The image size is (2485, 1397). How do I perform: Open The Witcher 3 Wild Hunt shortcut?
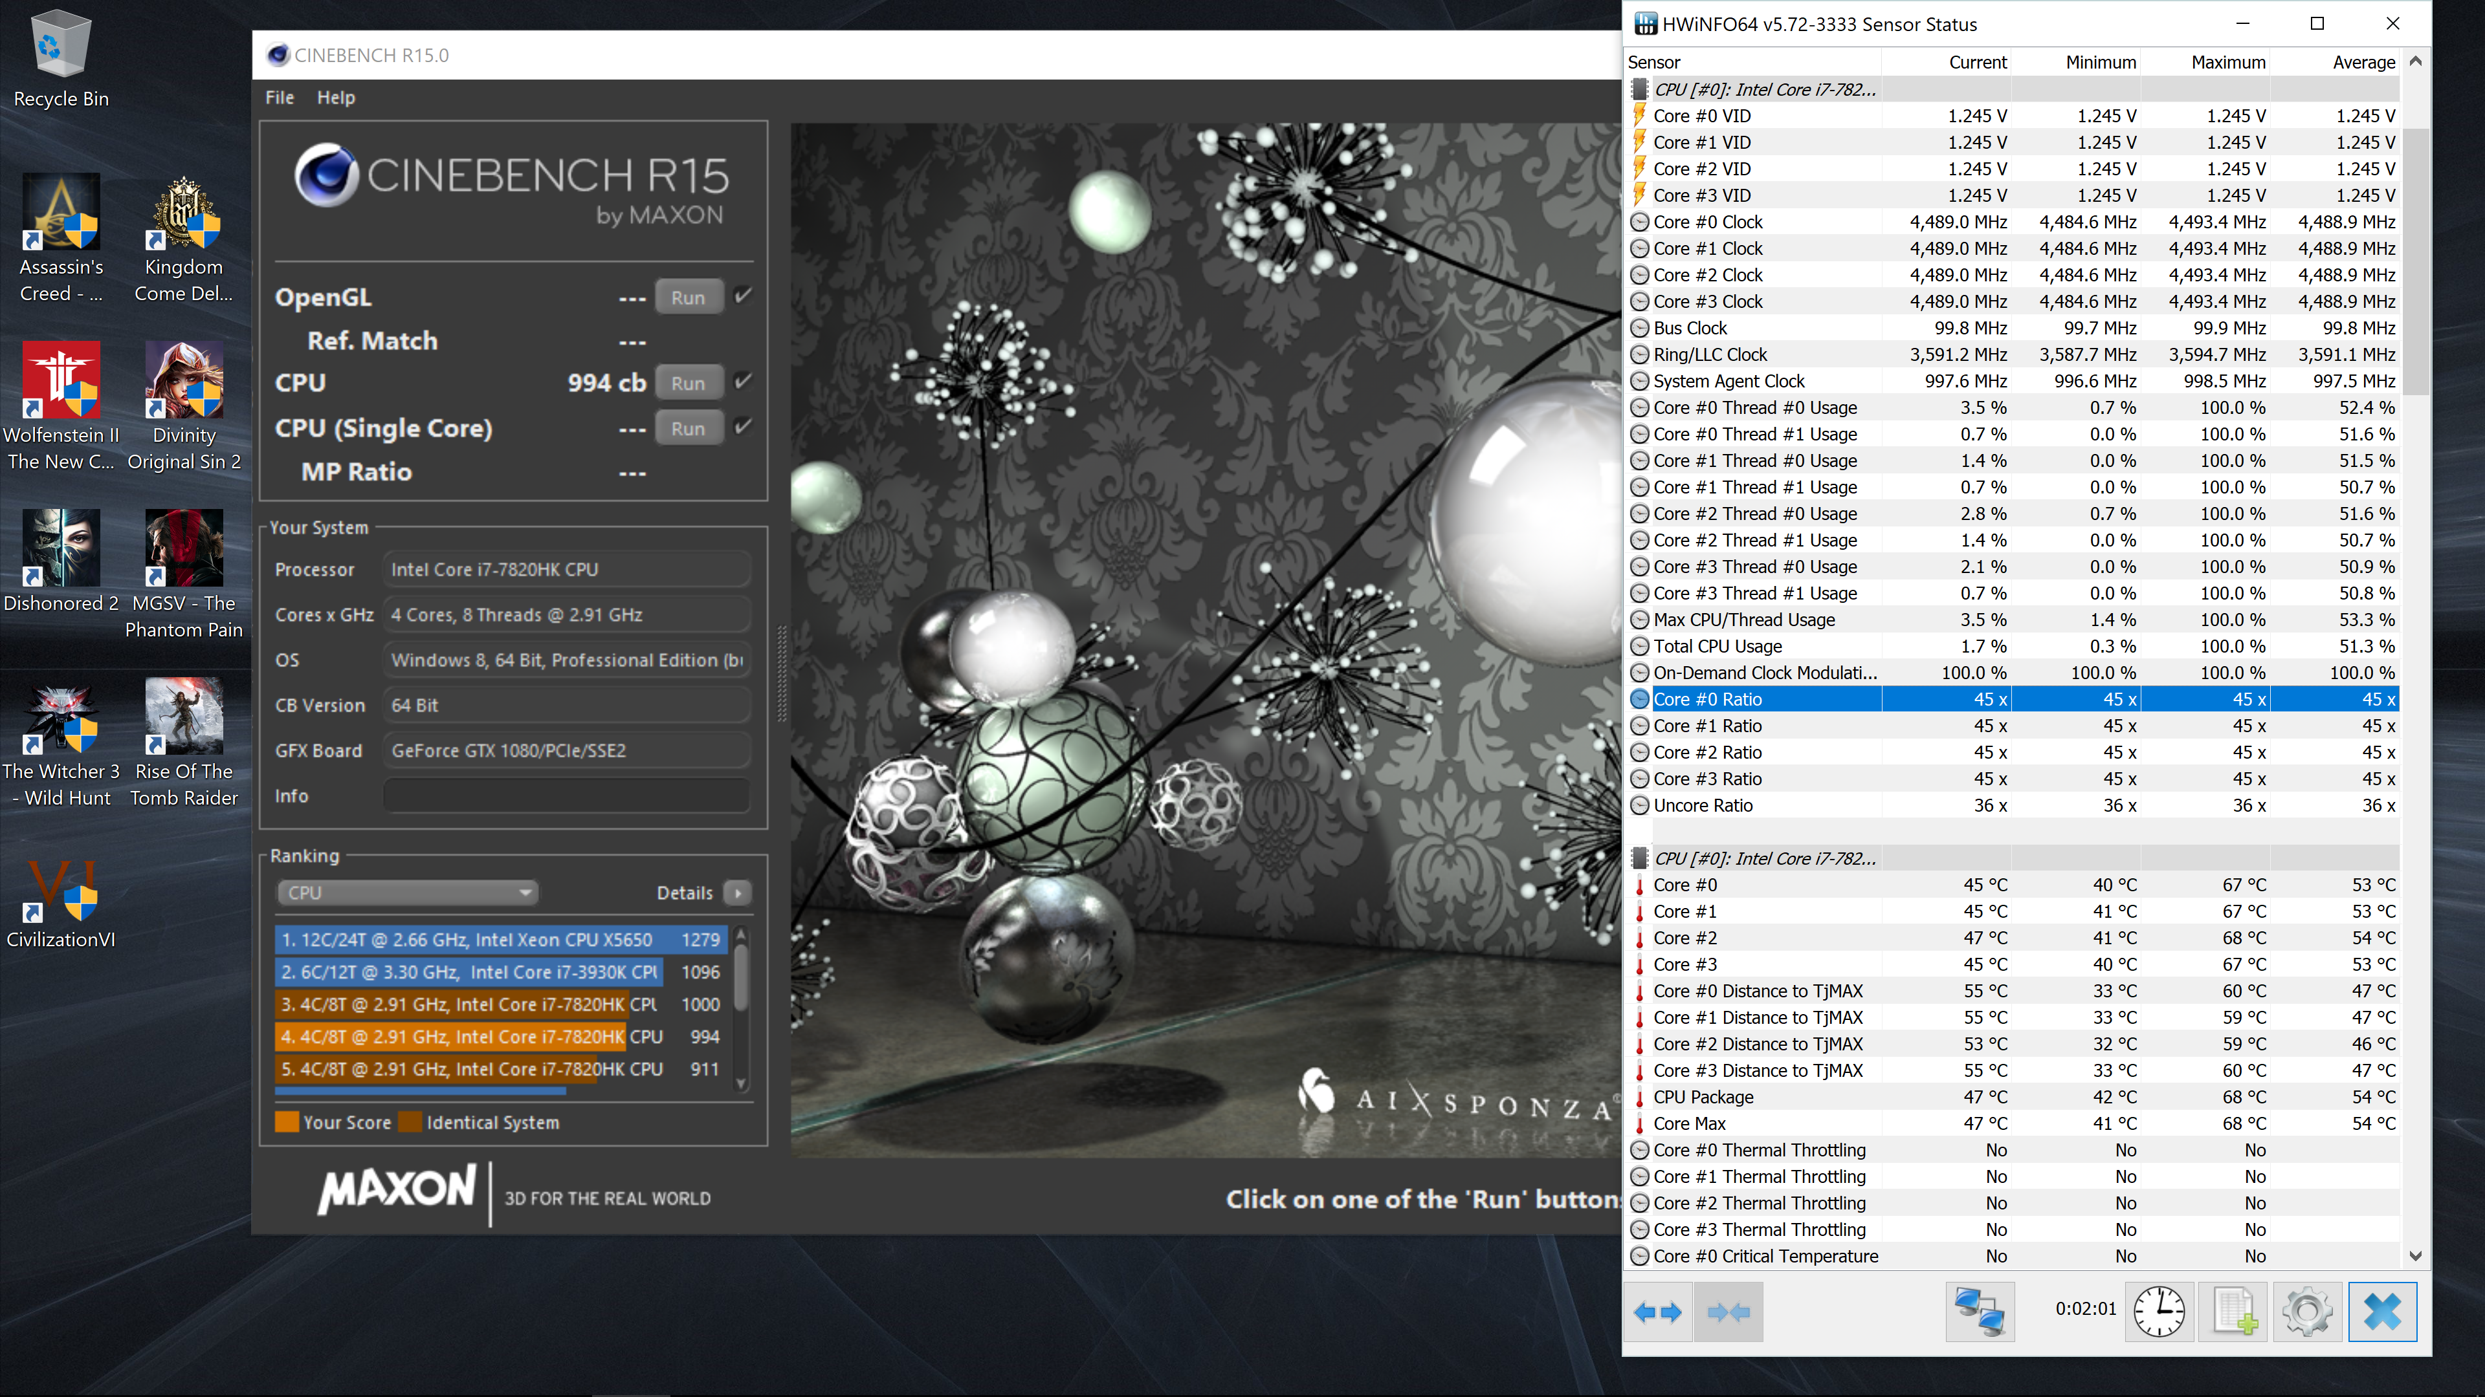pyautogui.click(x=61, y=742)
